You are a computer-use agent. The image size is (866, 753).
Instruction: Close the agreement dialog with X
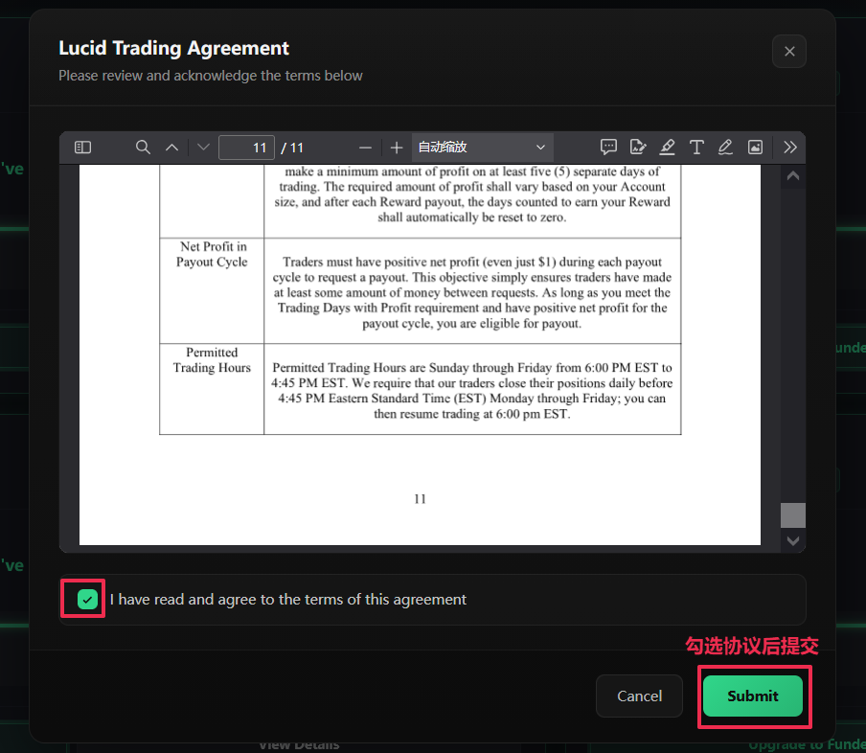789,52
